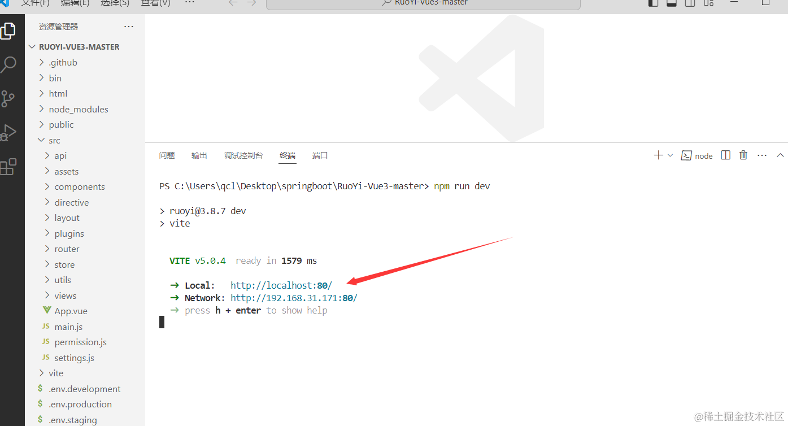Open launch profile dropdown next to plus

pyautogui.click(x=671, y=155)
